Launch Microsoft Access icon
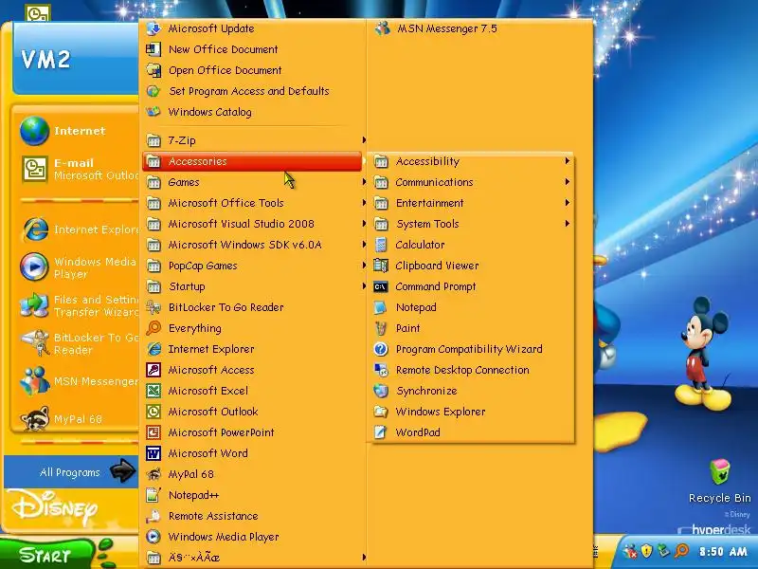Image resolution: width=758 pixels, height=569 pixels. coord(153,370)
